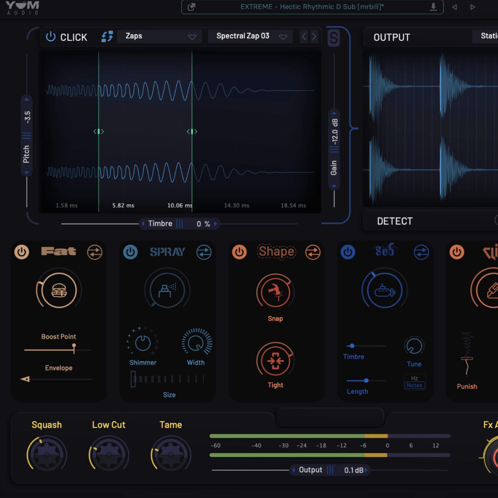The height and width of the screenshot is (498, 498).
Task: Select the previous Click sample arrow
Action: (304, 37)
